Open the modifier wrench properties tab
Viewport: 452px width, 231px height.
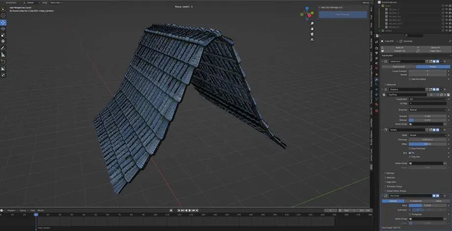376,79
